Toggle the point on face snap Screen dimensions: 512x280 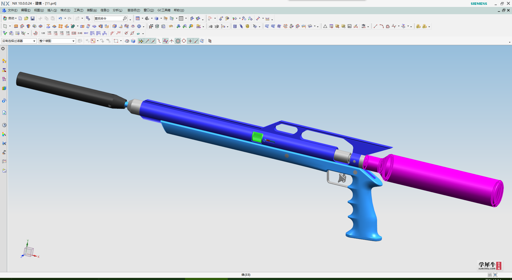[202, 41]
